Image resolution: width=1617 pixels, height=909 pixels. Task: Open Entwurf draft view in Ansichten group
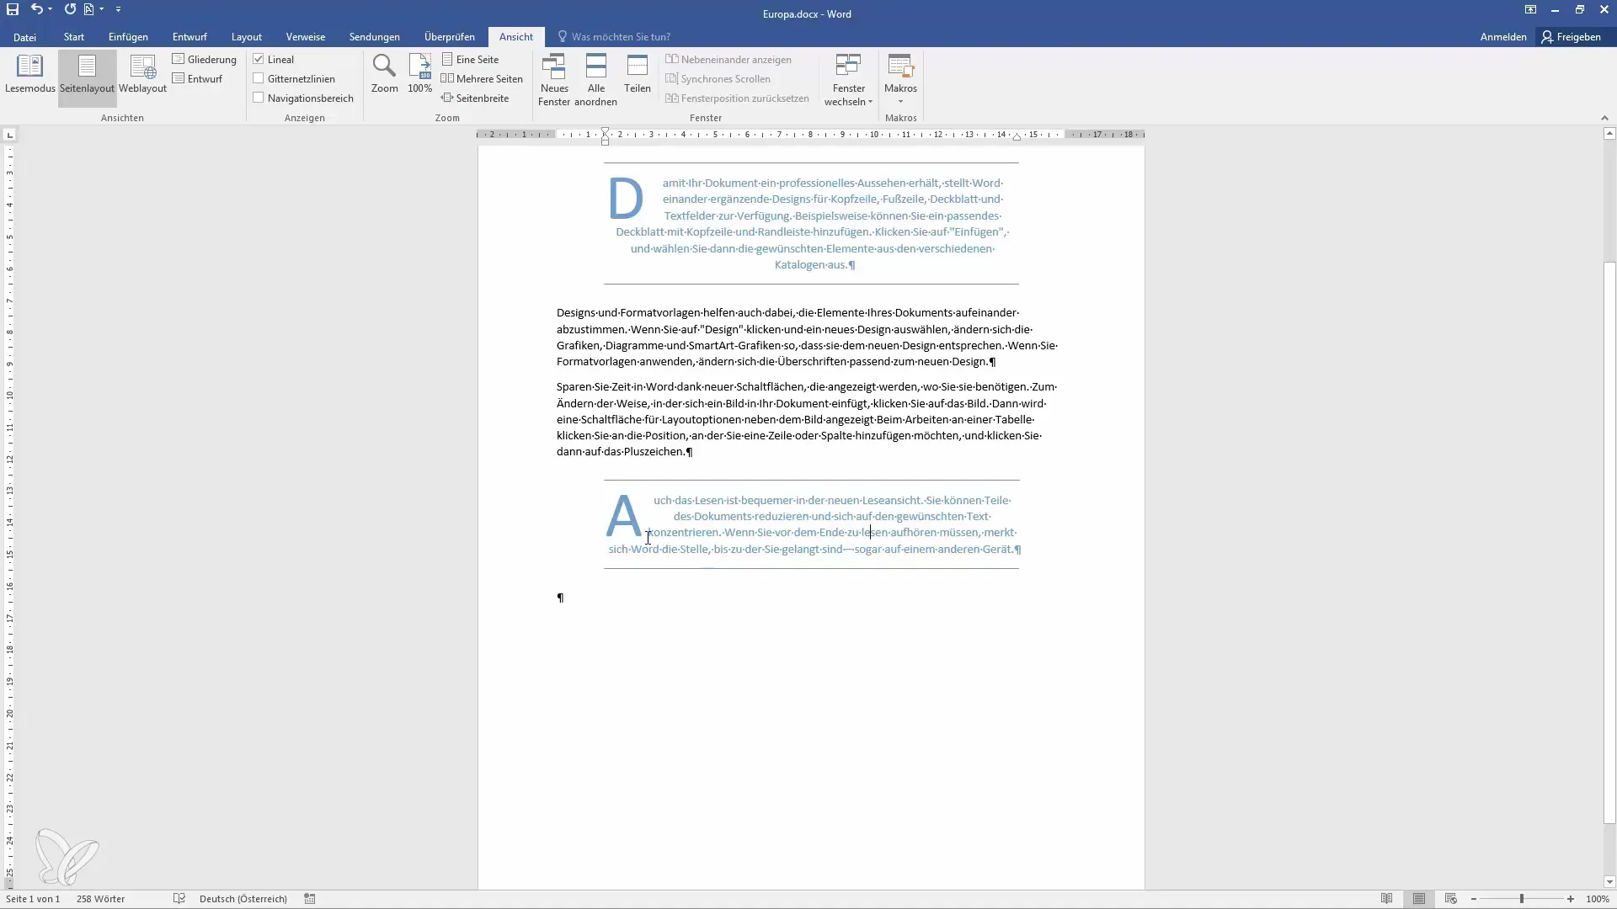click(x=197, y=78)
